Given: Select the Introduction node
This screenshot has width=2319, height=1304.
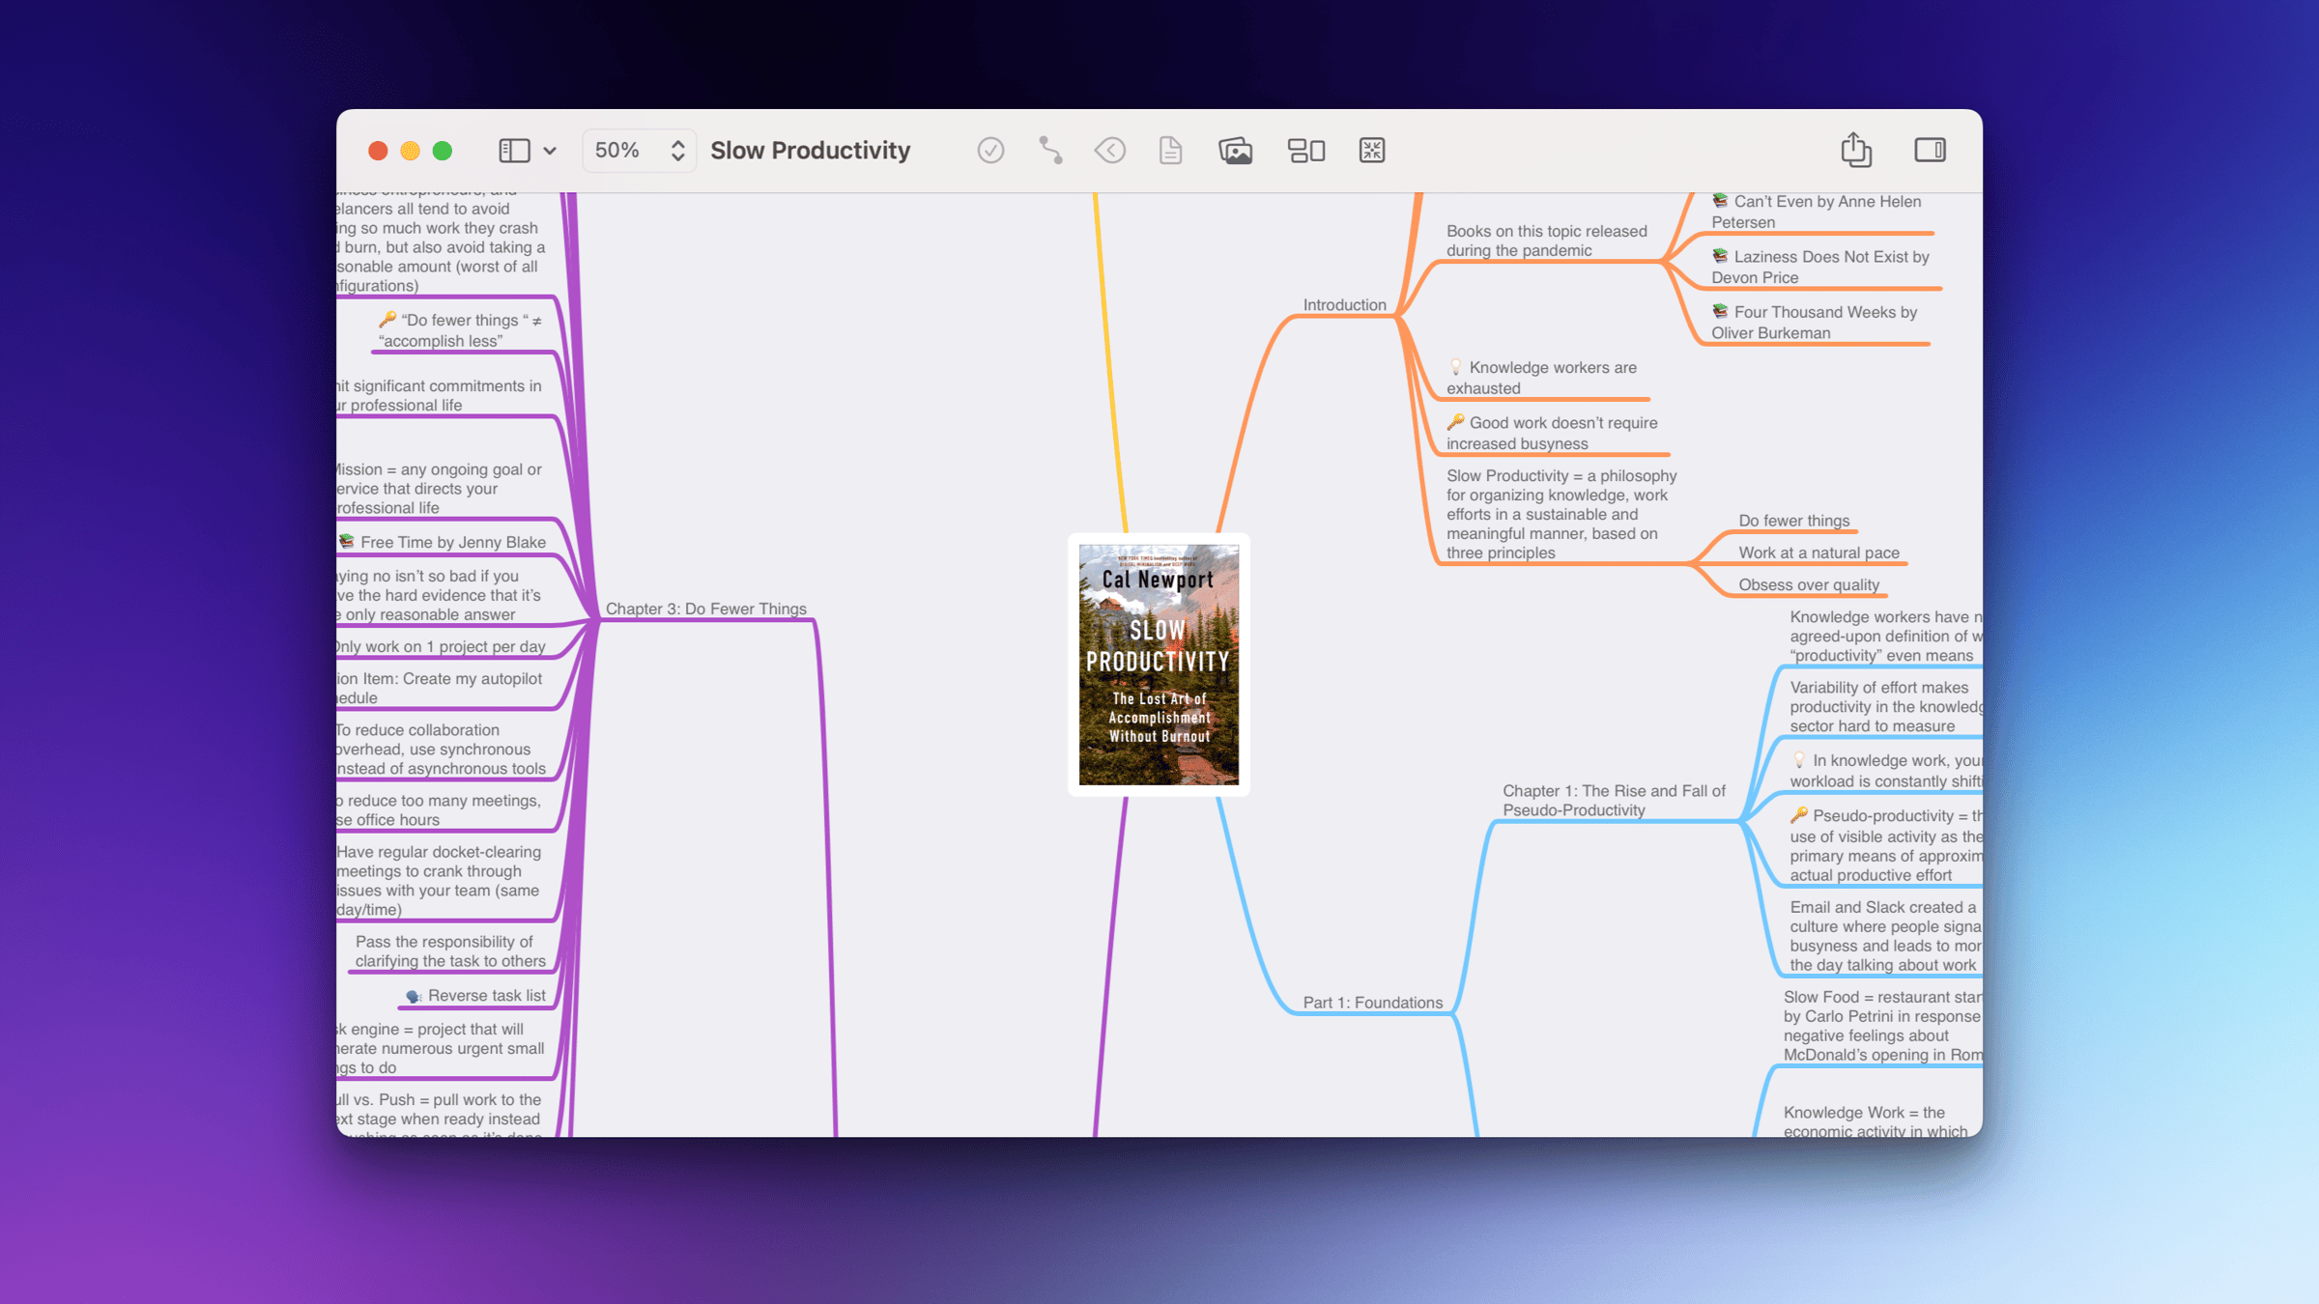Looking at the screenshot, I should [1344, 305].
